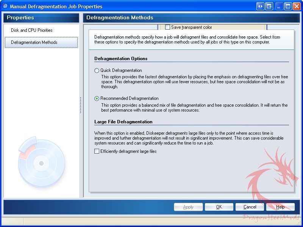Image resolution: width=303 pixels, height=227 pixels.
Task: Maximize the Job Properties window
Action: 288,6
